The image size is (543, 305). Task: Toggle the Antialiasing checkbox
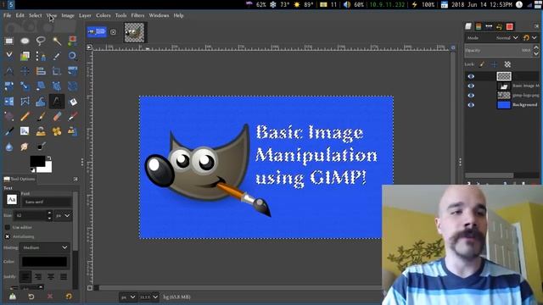click(x=8, y=236)
